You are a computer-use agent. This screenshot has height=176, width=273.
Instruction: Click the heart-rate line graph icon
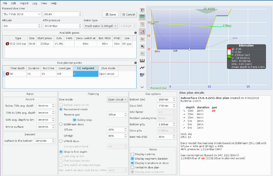point(142,68)
